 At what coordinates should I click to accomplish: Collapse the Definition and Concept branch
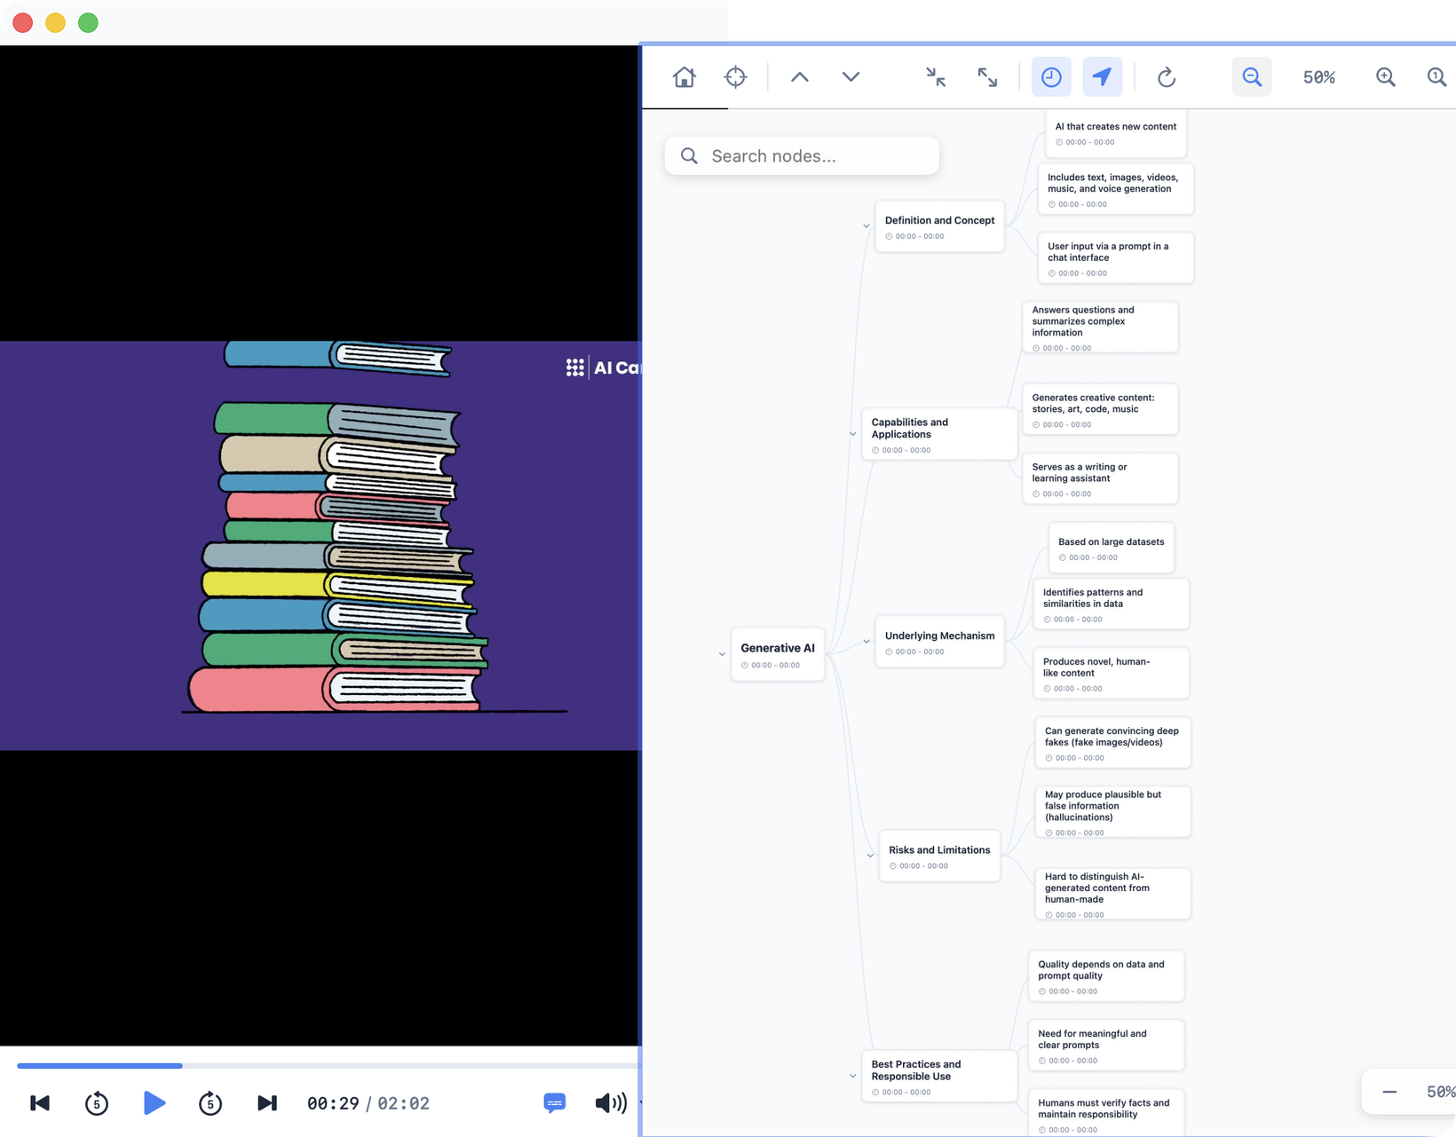pyautogui.click(x=866, y=226)
